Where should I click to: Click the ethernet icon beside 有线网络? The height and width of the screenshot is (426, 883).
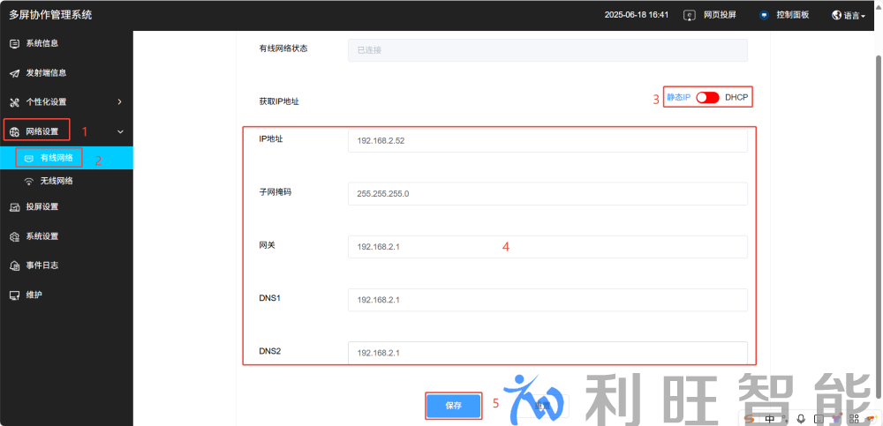tap(29, 159)
